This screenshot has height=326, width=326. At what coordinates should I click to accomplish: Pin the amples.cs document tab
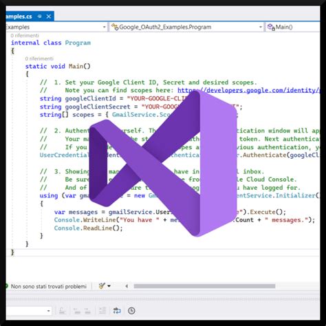[40, 17]
